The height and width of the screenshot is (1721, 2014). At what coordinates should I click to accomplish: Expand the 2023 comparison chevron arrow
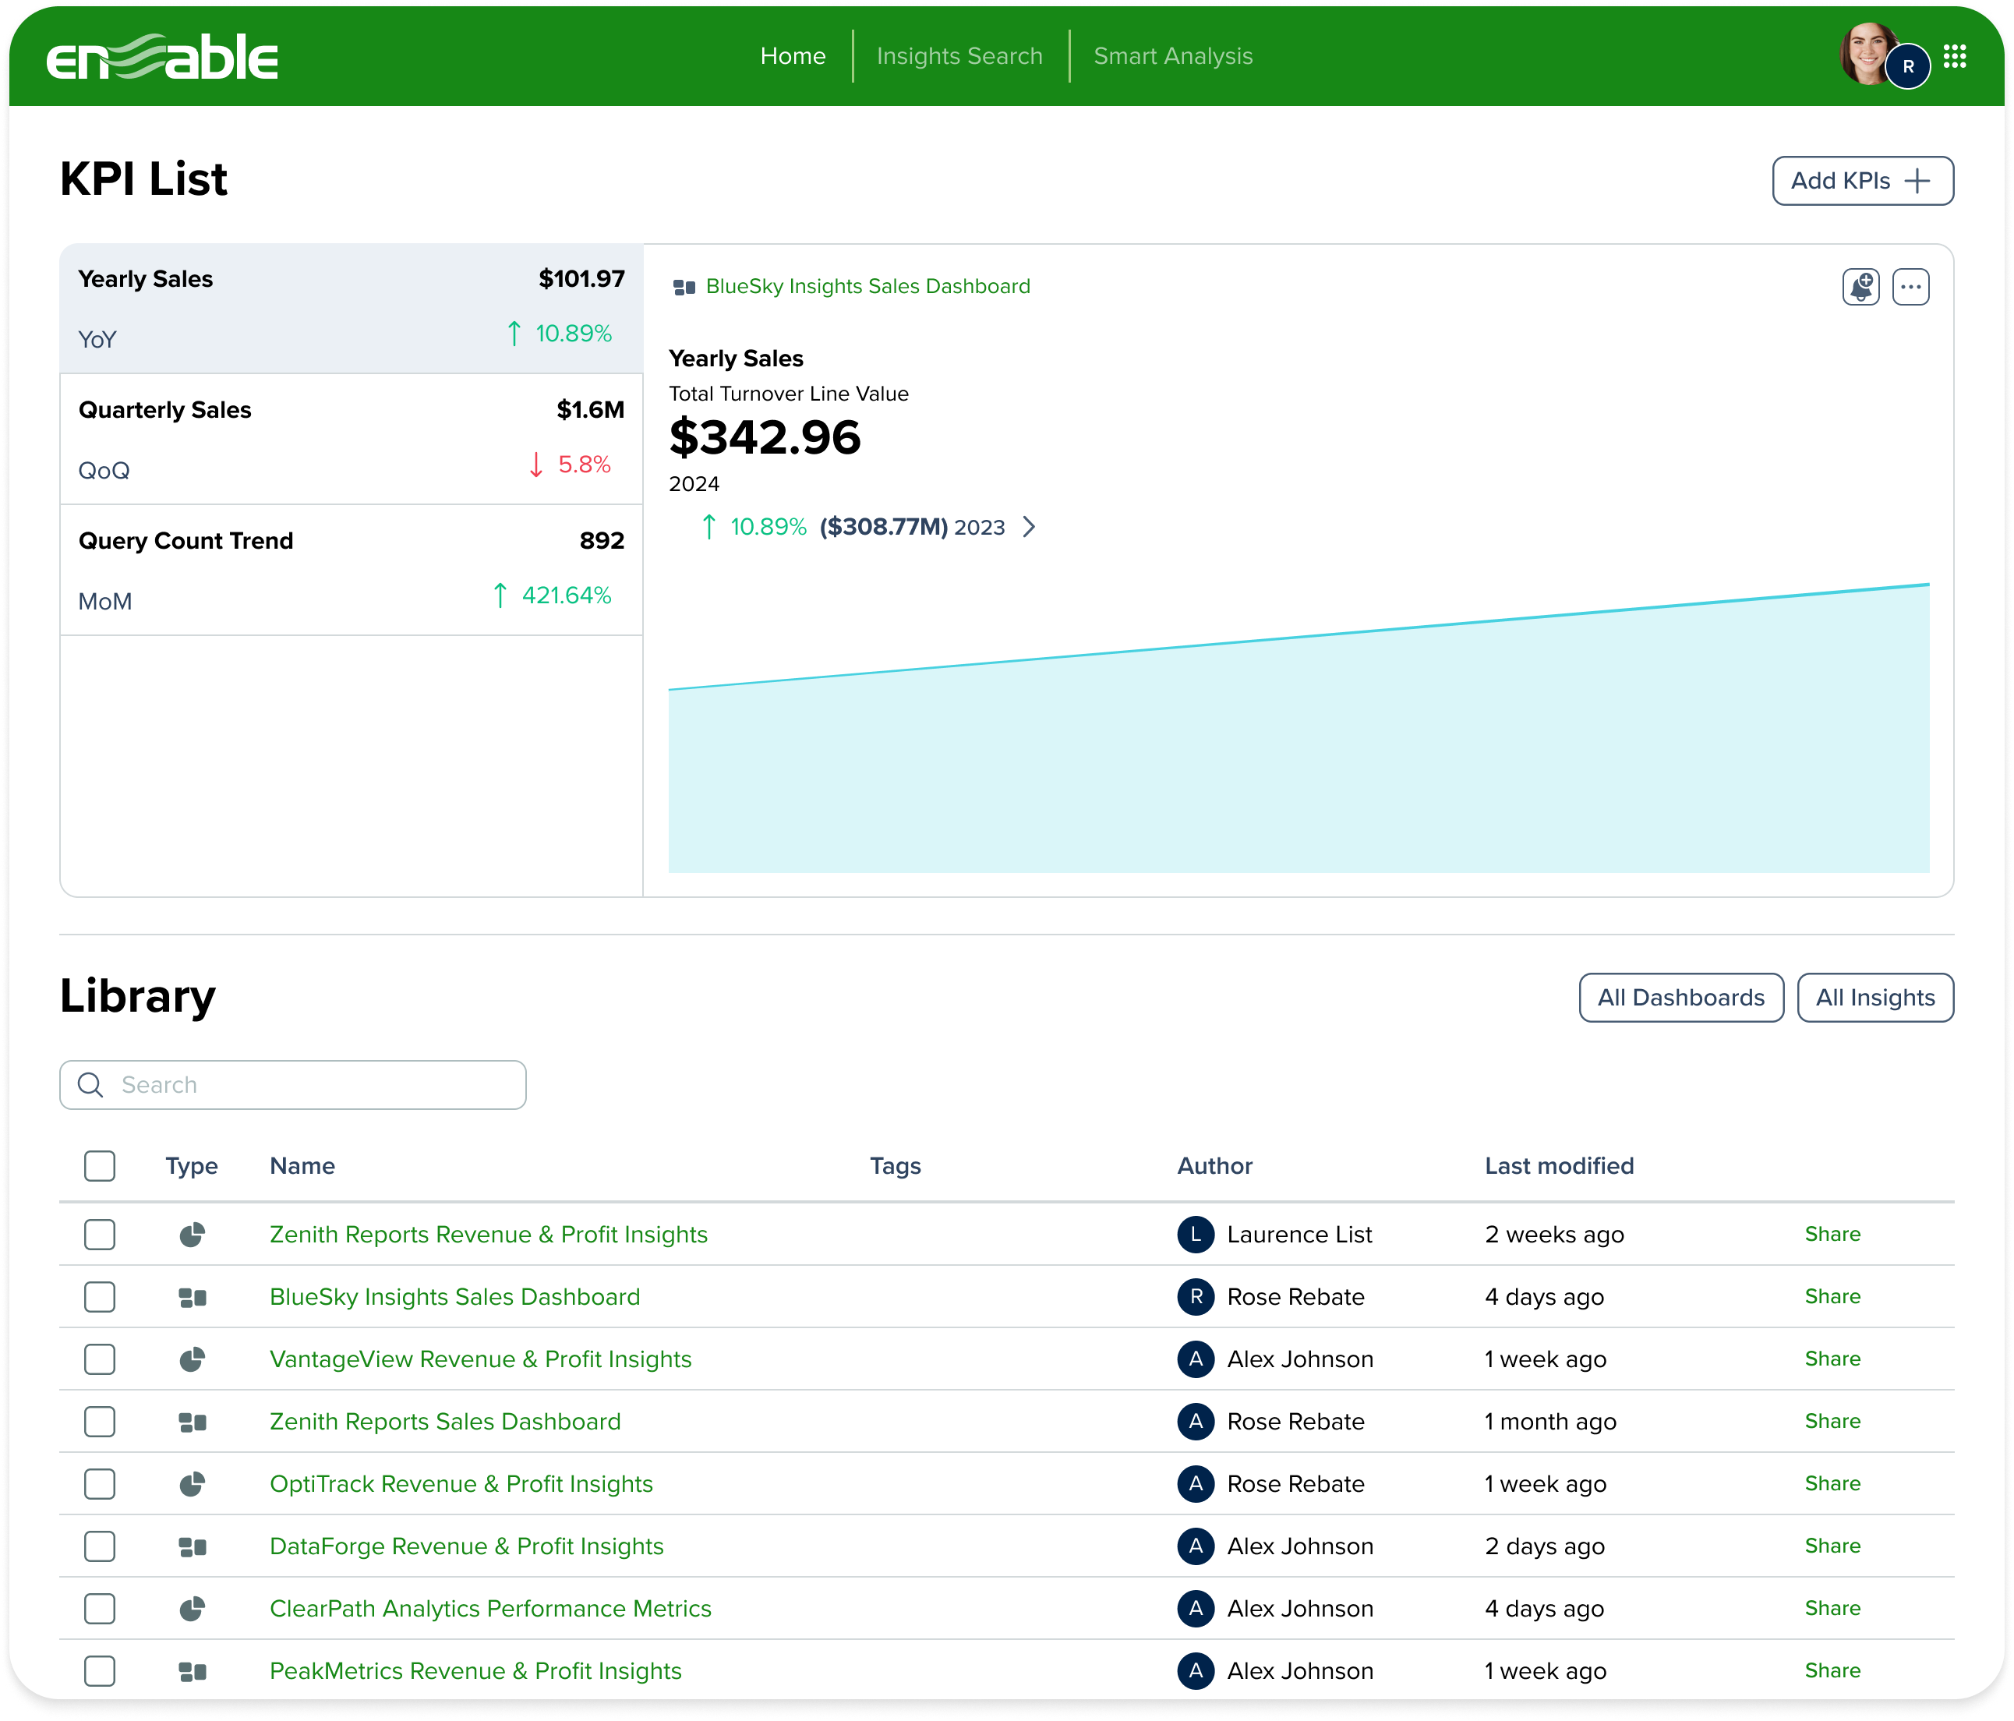tap(1030, 527)
